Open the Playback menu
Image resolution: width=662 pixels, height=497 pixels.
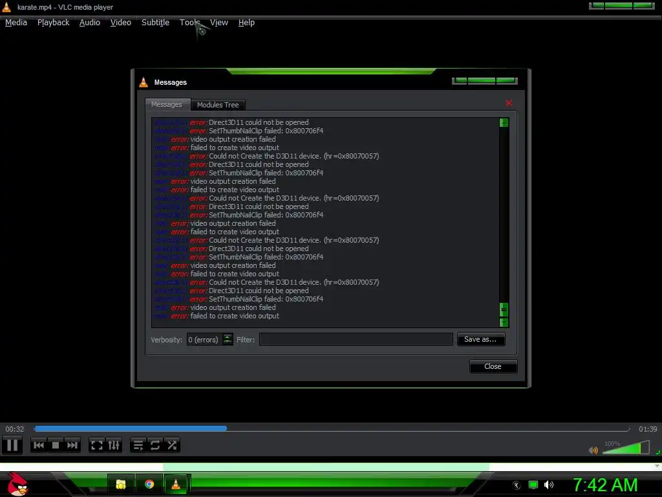53,23
